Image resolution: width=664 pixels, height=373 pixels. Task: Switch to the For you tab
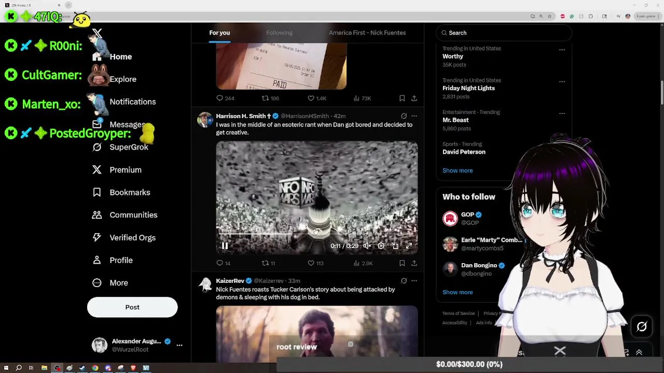pos(219,33)
